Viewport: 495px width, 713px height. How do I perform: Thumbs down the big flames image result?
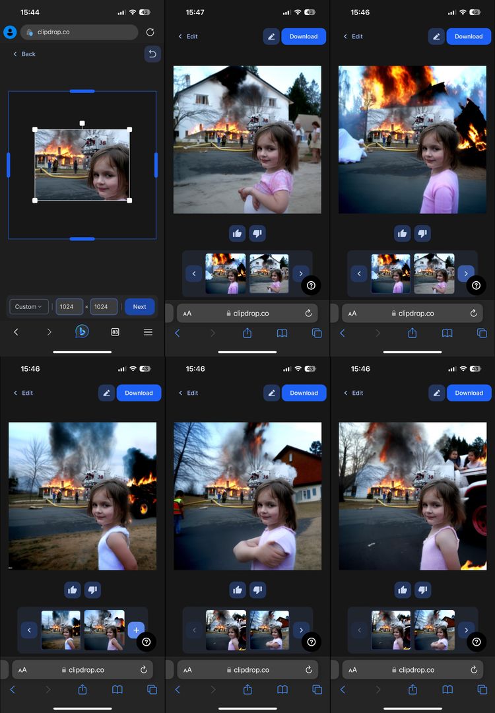coord(422,233)
